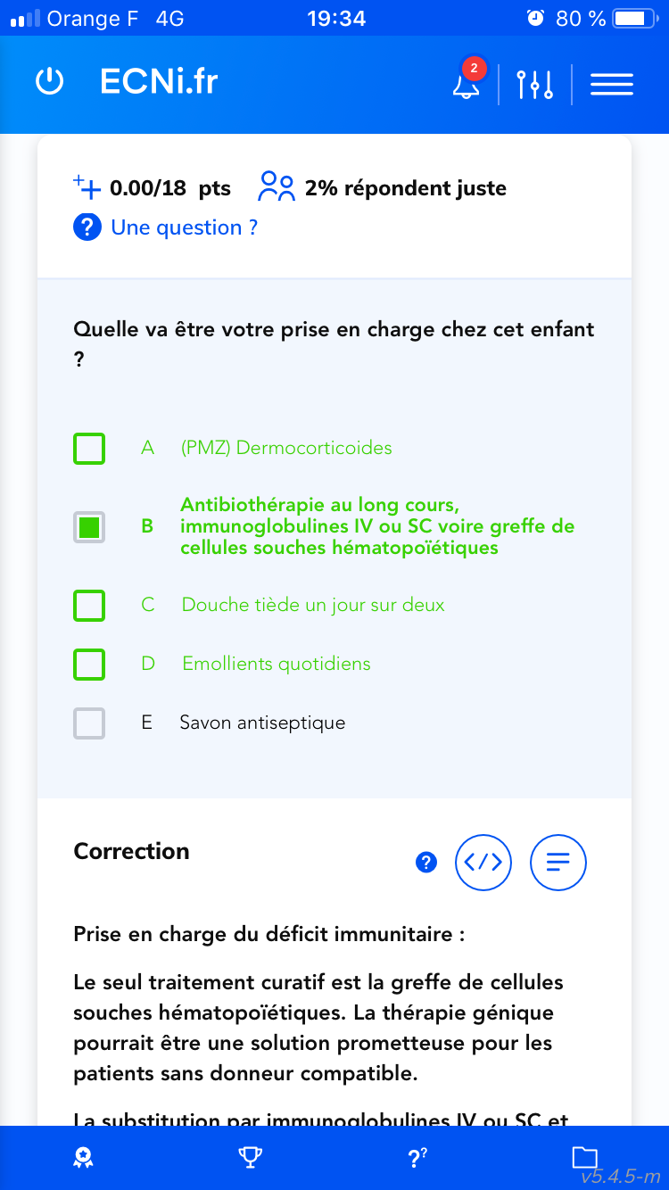Open the settings sliders icon
Viewport: 669px width, 1190px height.
click(534, 84)
